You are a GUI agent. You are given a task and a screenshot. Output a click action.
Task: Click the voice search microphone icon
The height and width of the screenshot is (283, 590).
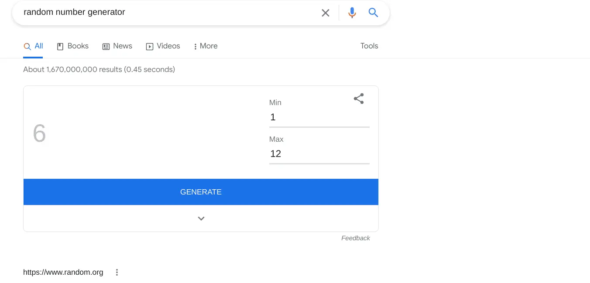pos(352,13)
